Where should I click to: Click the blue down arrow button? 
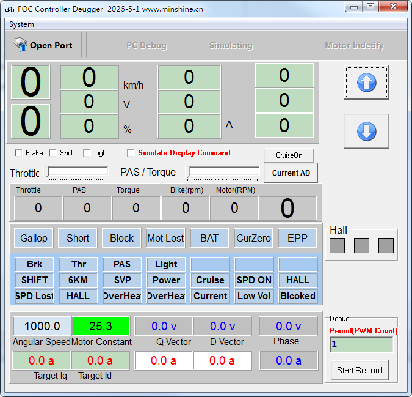(366, 131)
